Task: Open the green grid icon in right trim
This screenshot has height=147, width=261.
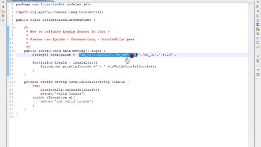Action: [258, 29]
